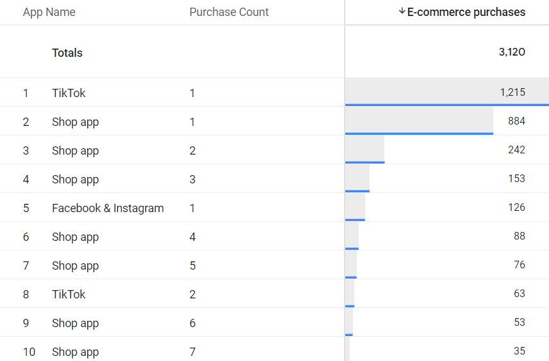Sort by E-commerce purchases column header
549x361 pixels.
(466, 12)
